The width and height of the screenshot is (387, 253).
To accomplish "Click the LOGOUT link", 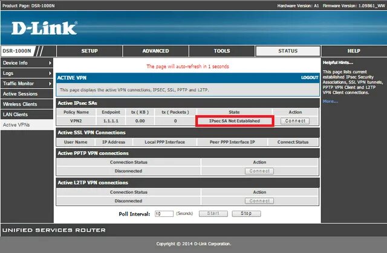I will [310, 78].
